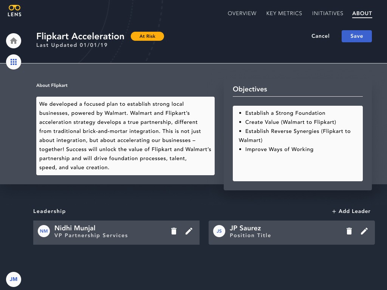Click into the Objectives text box
Image resolution: width=387 pixels, height=290 pixels.
(x=298, y=143)
